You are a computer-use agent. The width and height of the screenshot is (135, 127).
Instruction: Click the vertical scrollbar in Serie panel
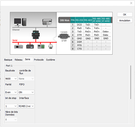131,82
